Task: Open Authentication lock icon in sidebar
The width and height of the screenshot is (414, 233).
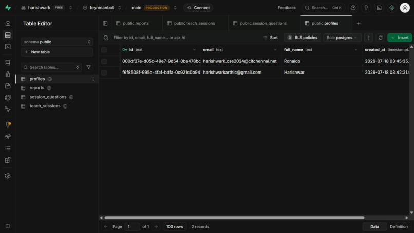Action: [8, 74]
